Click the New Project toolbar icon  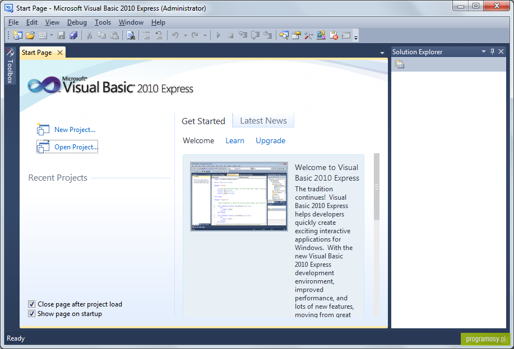pos(18,35)
